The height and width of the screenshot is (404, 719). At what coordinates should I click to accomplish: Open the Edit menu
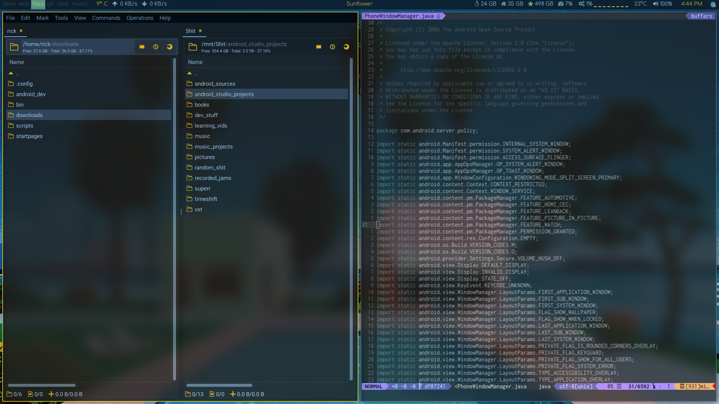(x=25, y=18)
